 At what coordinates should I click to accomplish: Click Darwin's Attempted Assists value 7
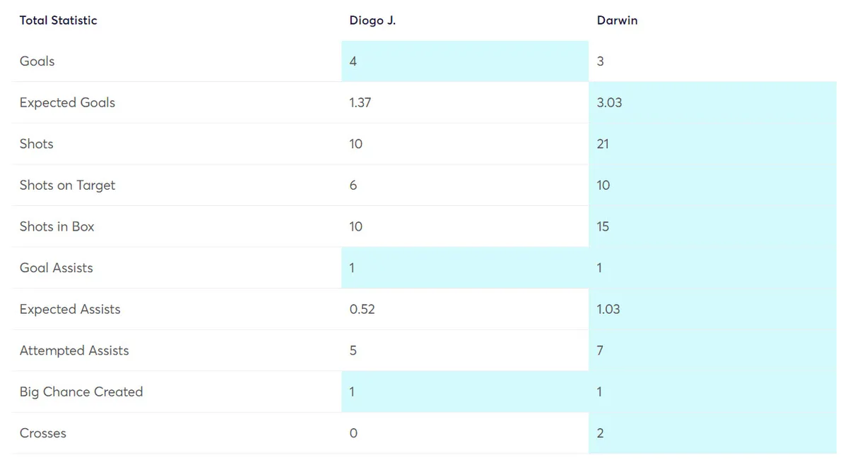click(x=600, y=351)
